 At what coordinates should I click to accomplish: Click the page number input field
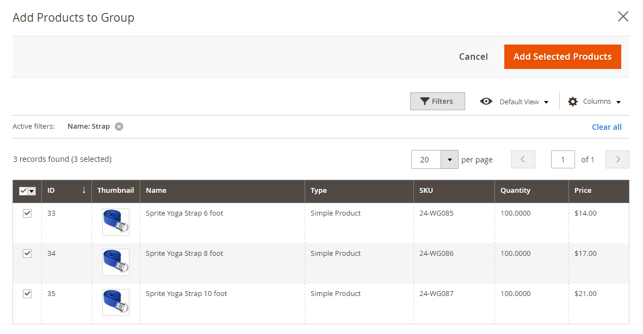point(563,159)
